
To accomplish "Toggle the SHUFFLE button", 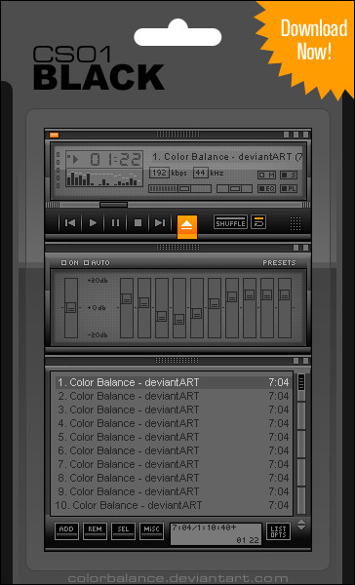I will pos(230,222).
